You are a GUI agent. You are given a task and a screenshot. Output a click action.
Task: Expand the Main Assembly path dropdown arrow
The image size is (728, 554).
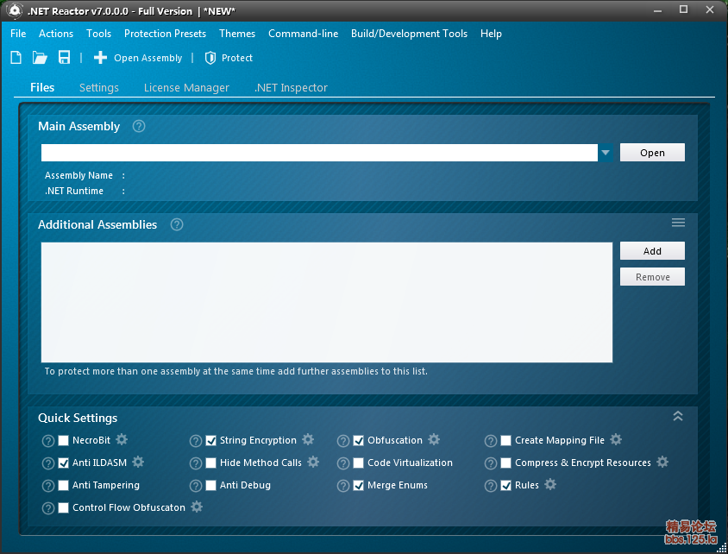click(605, 153)
